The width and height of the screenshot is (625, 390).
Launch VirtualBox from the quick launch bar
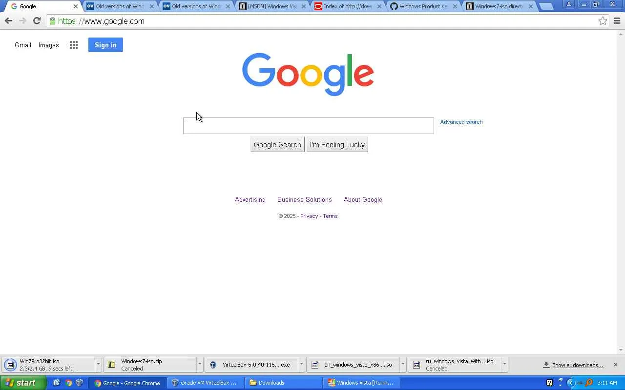(79, 383)
